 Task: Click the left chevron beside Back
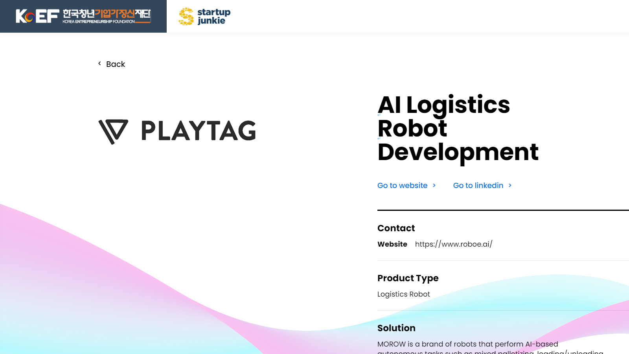(99, 63)
